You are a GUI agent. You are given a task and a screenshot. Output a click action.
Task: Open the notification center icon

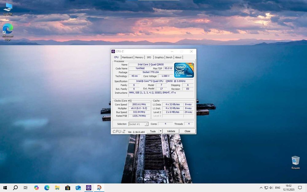pyautogui.click(x=300, y=188)
